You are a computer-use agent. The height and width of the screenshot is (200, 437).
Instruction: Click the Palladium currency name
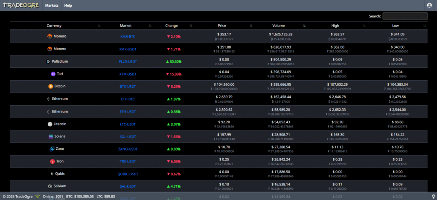click(x=60, y=61)
